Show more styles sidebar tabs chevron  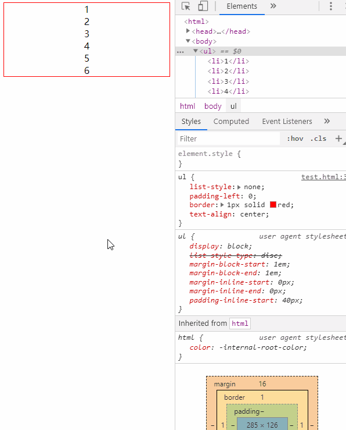[x=327, y=121]
